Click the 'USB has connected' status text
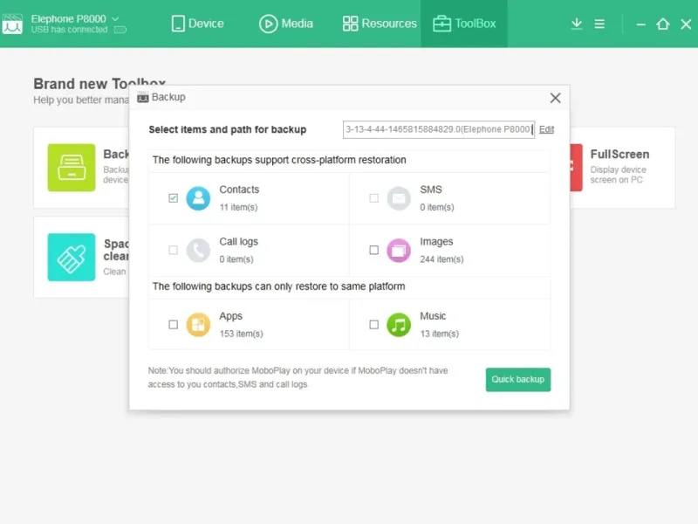Viewport: 698px width, 524px height. pos(69,30)
